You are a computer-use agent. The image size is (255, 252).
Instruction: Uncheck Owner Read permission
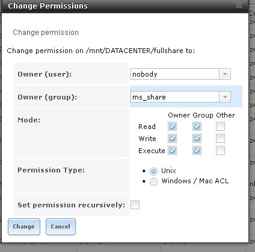[173, 127]
